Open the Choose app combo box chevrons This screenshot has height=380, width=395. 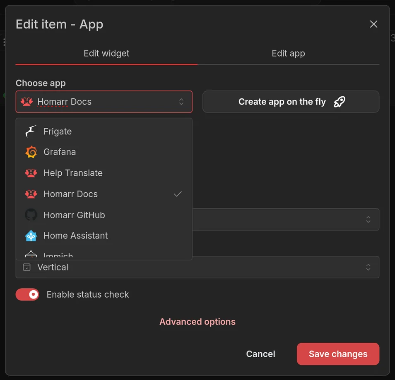click(181, 102)
